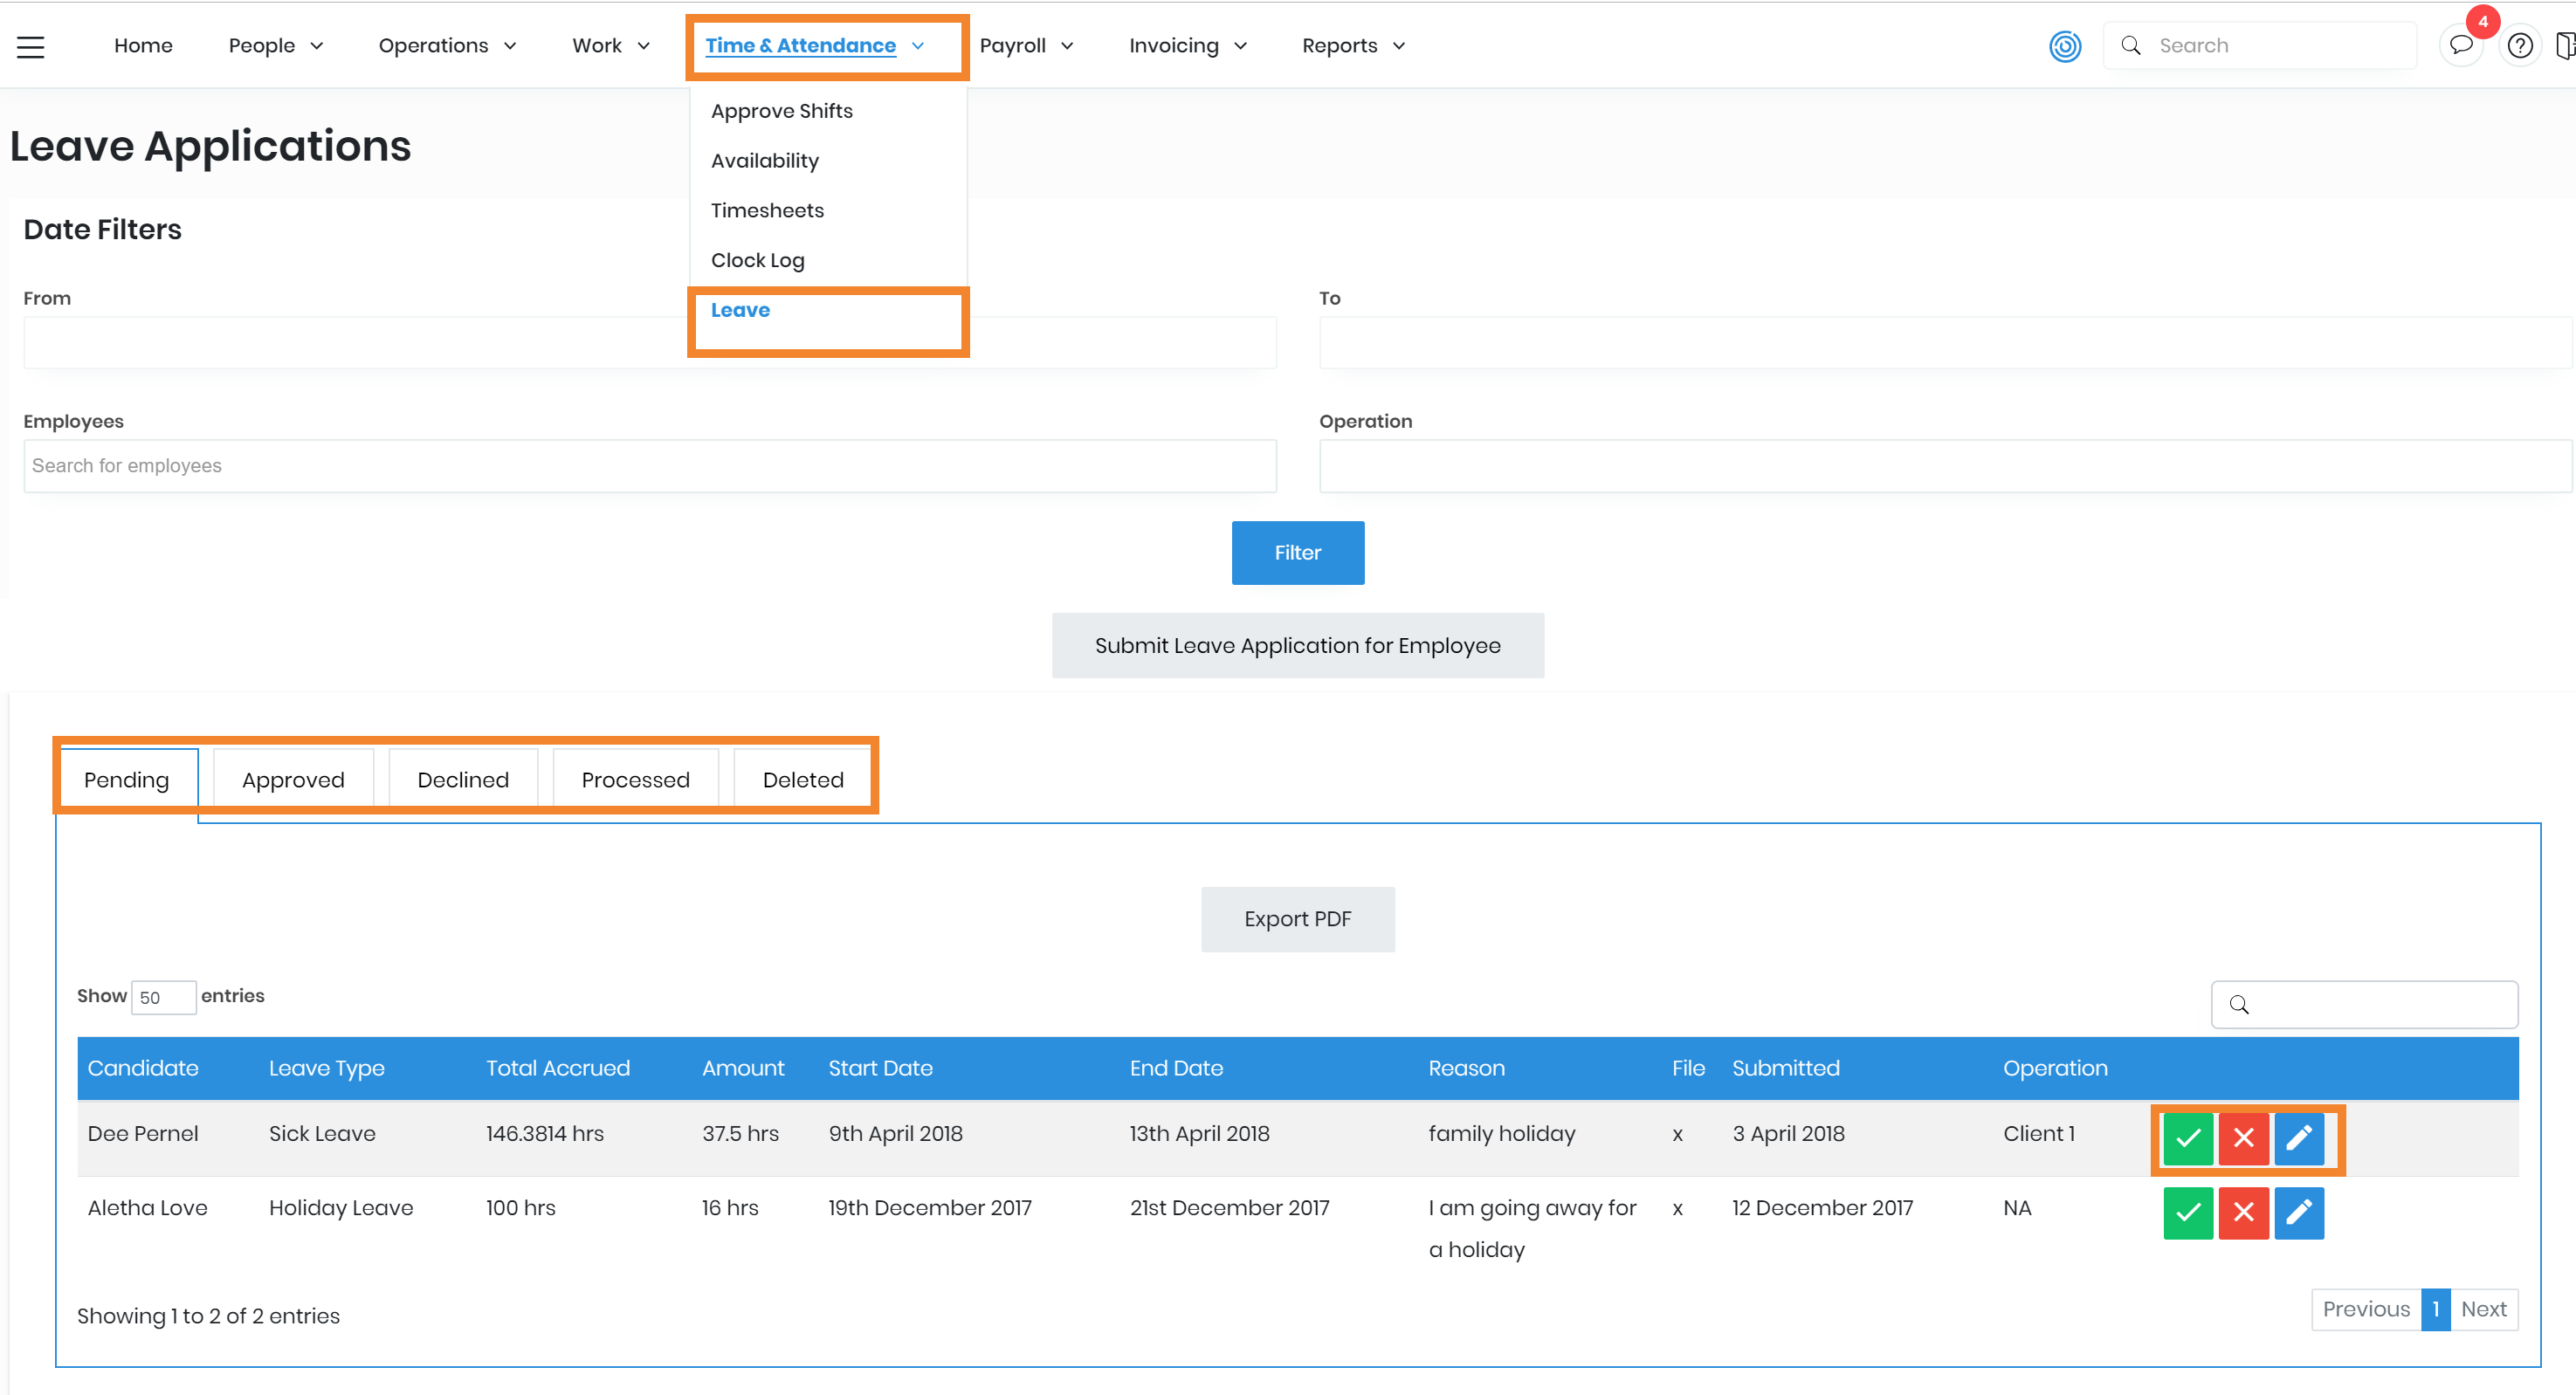Approve Dee Pernel's leave with green checkmark

click(2188, 1137)
